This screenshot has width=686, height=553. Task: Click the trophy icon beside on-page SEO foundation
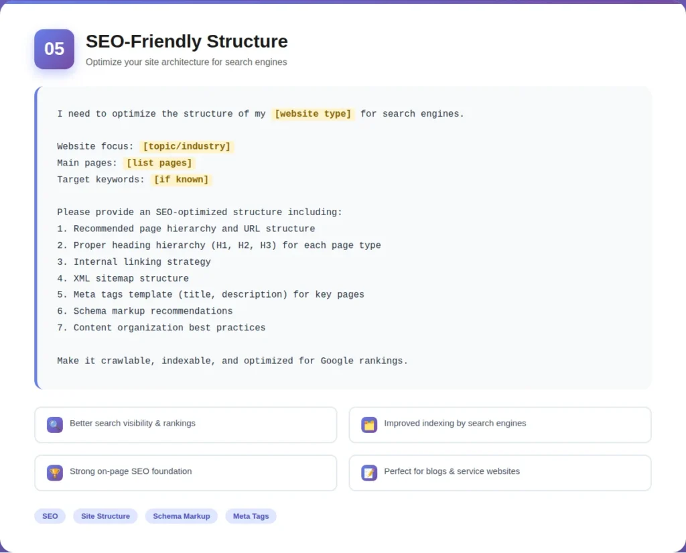point(54,473)
